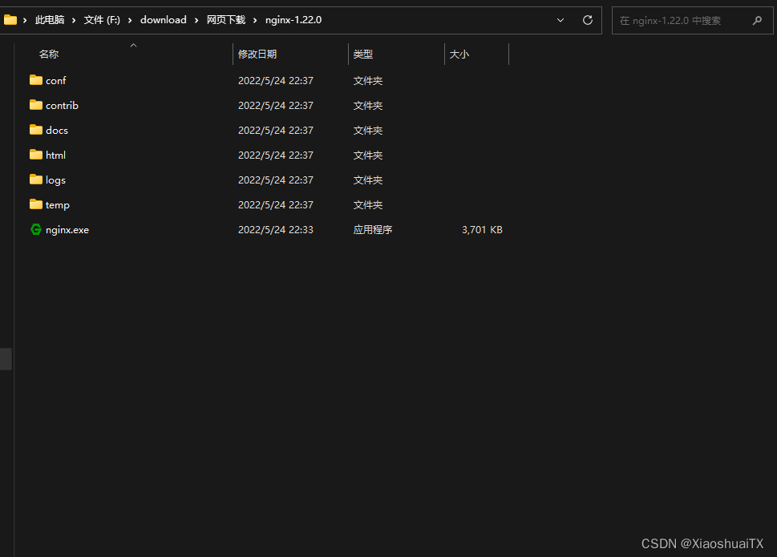Click the date cell of html row
The height and width of the screenshot is (557, 777).
pyautogui.click(x=276, y=155)
